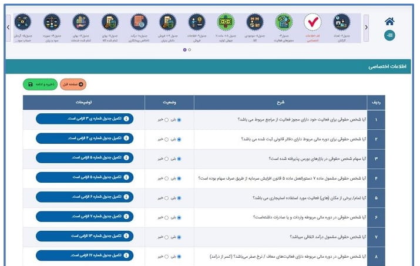Select خیر for row 6 واردات صادرات question
Viewport: 420px width, 266px height.
point(166,217)
